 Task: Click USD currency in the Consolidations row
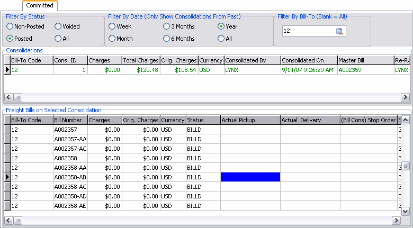tap(211, 70)
